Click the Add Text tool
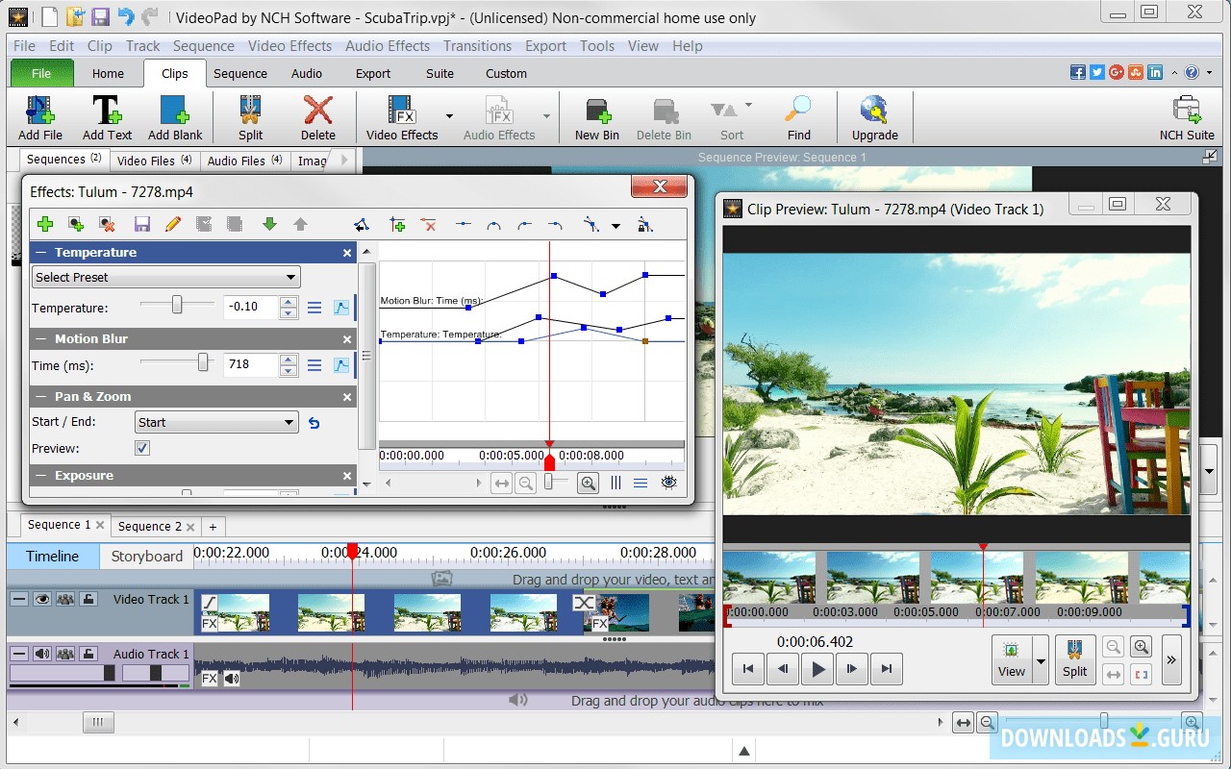The width and height of the screenshot is (1231, 769). [107, 115]
